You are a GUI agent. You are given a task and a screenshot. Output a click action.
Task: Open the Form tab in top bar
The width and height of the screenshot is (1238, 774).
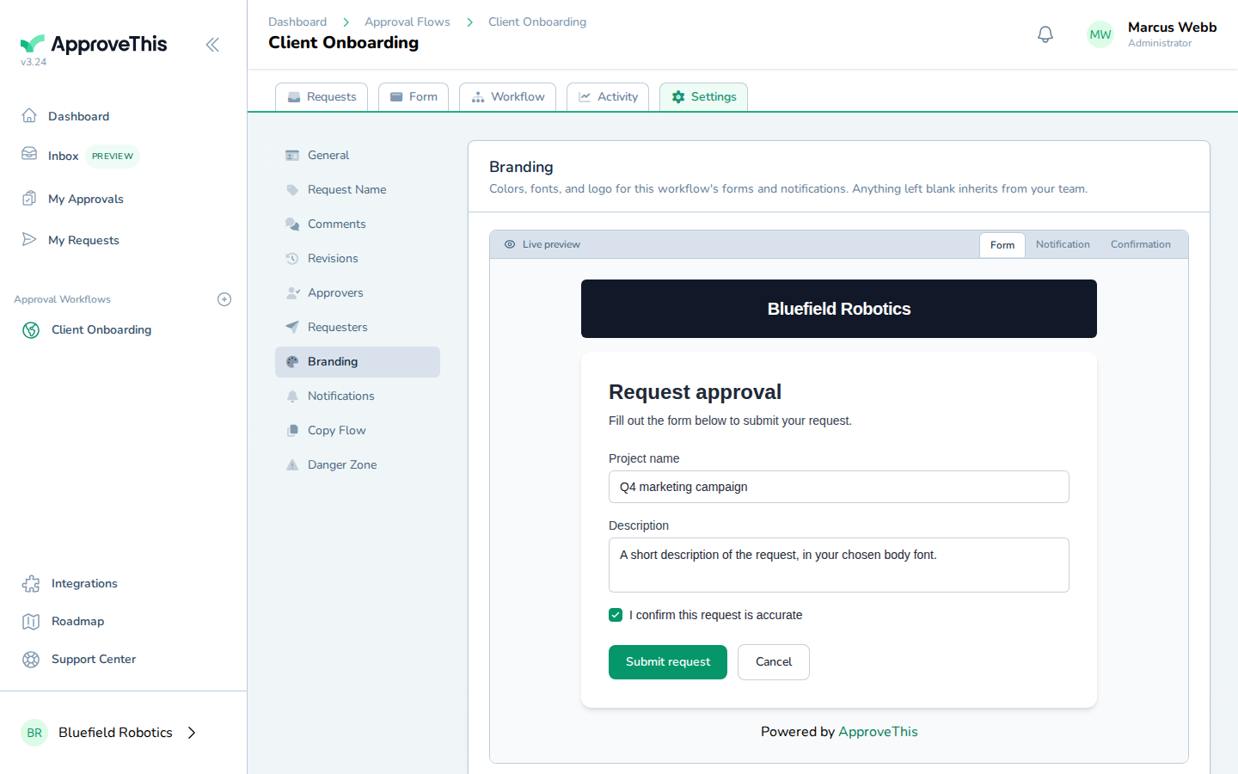414,97
